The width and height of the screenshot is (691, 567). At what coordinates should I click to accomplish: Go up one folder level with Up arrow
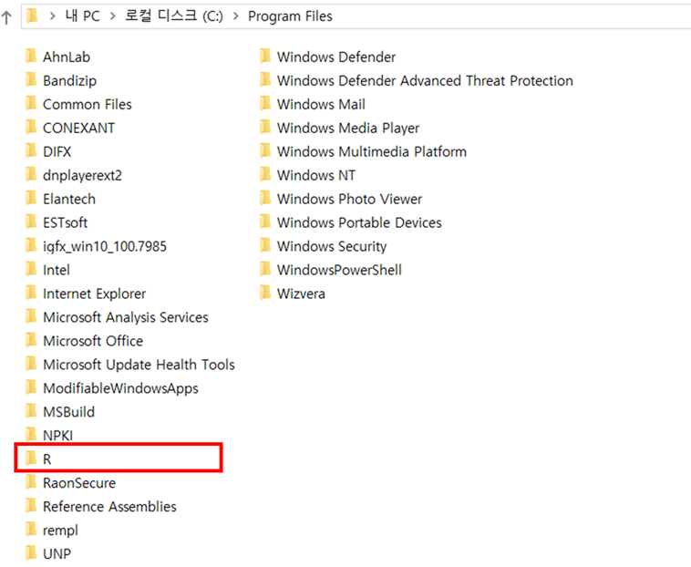(6, 17)
